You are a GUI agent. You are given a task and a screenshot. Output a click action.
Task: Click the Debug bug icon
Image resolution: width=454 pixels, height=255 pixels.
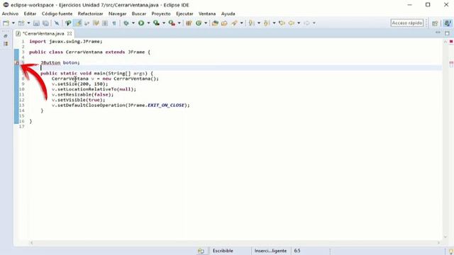[126, 23]
